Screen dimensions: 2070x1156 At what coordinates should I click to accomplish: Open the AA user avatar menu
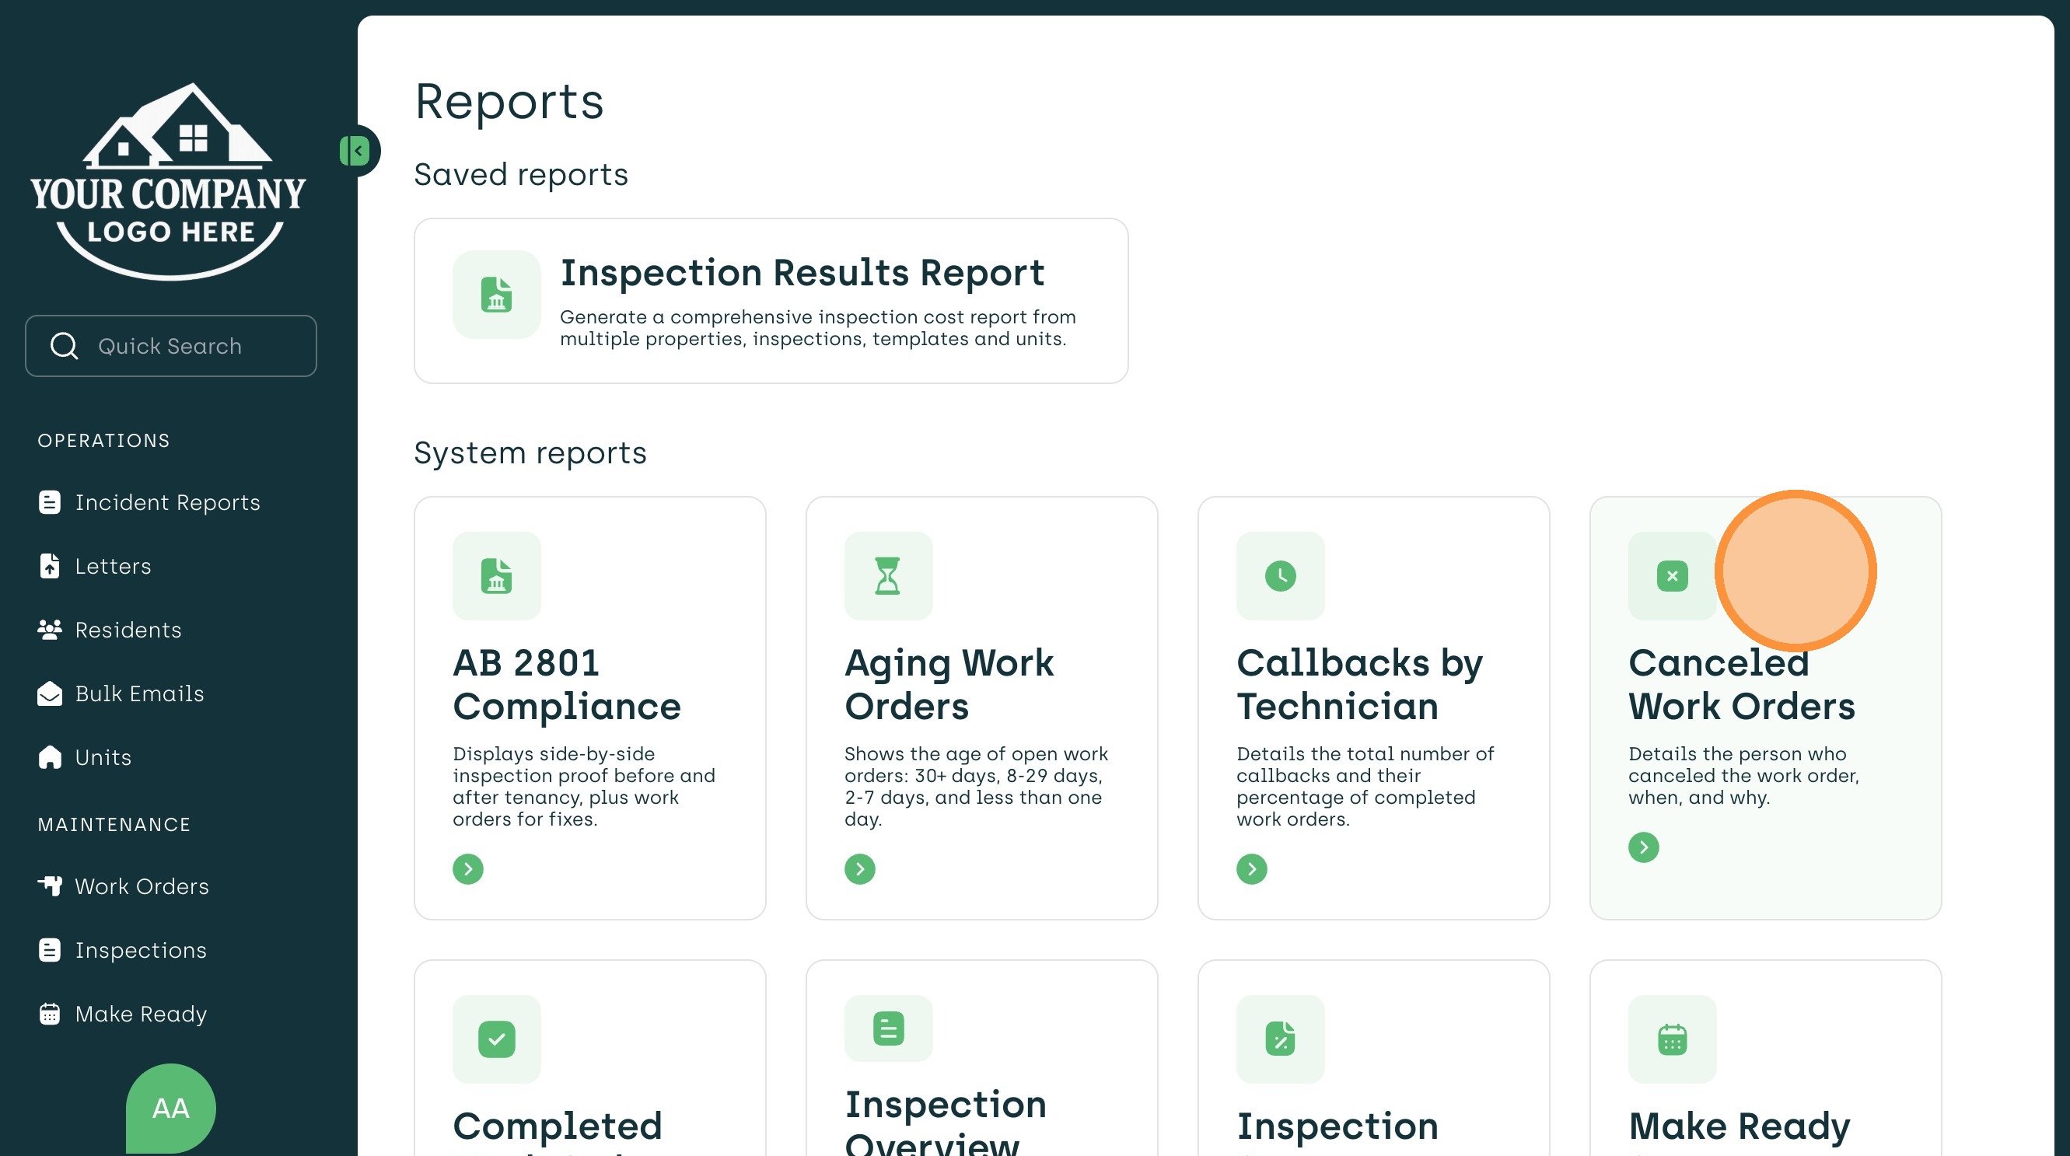[x=170, y=1107]
